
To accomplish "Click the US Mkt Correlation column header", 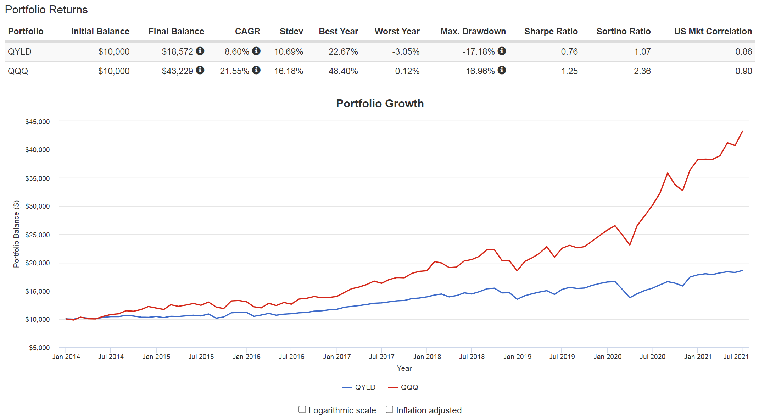I will 713,31.
